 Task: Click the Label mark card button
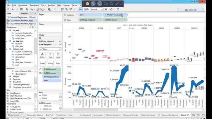pos(58,56)
